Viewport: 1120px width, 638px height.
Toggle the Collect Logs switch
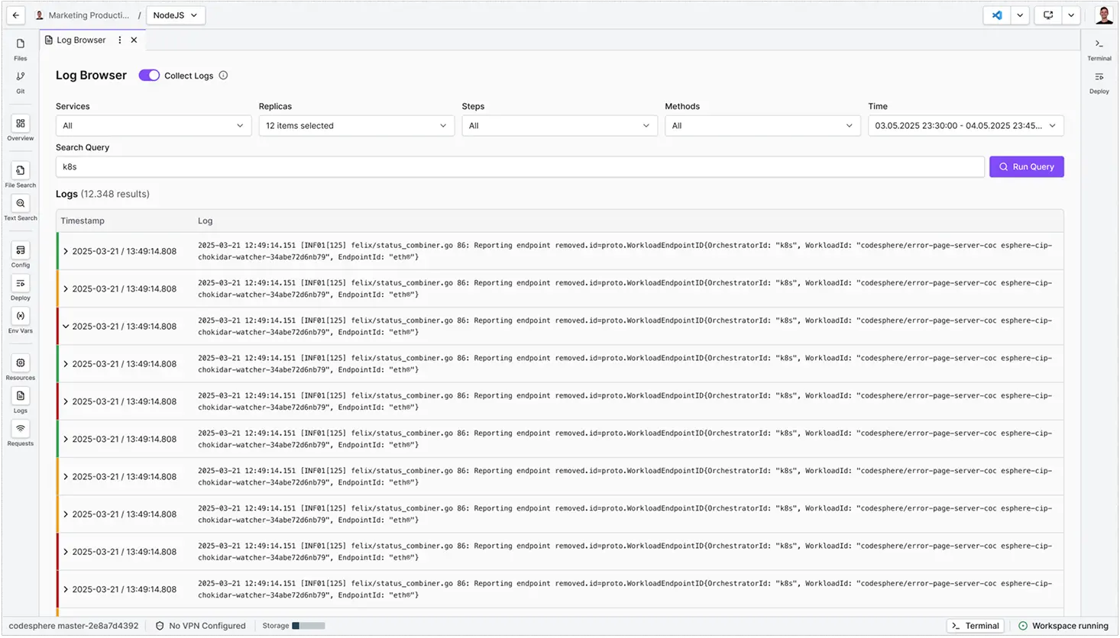click(149, 76)
